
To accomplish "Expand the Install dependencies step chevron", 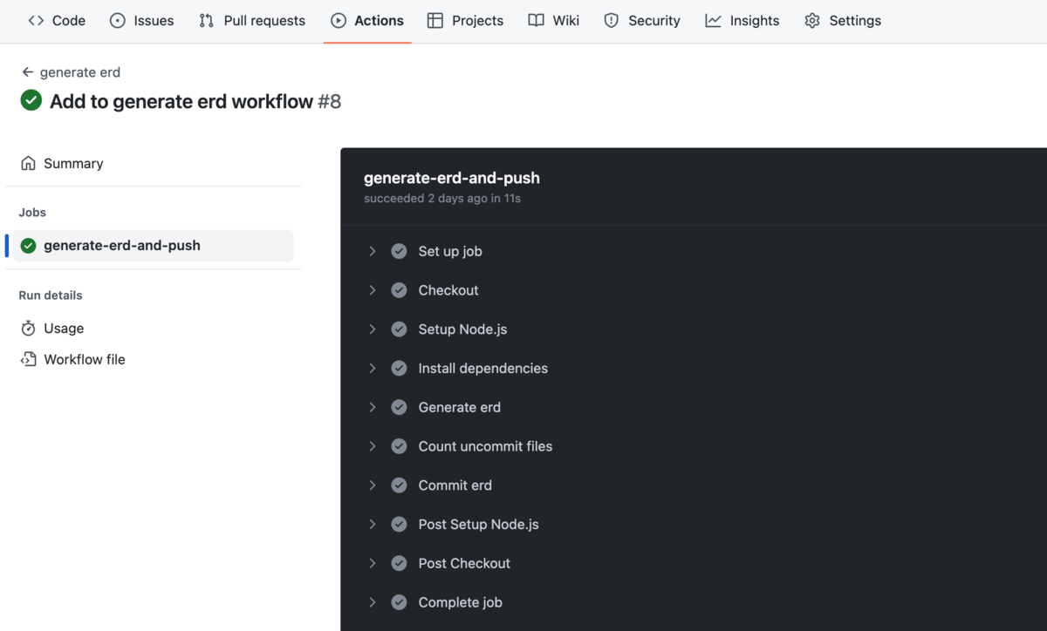I will point(373,368).
